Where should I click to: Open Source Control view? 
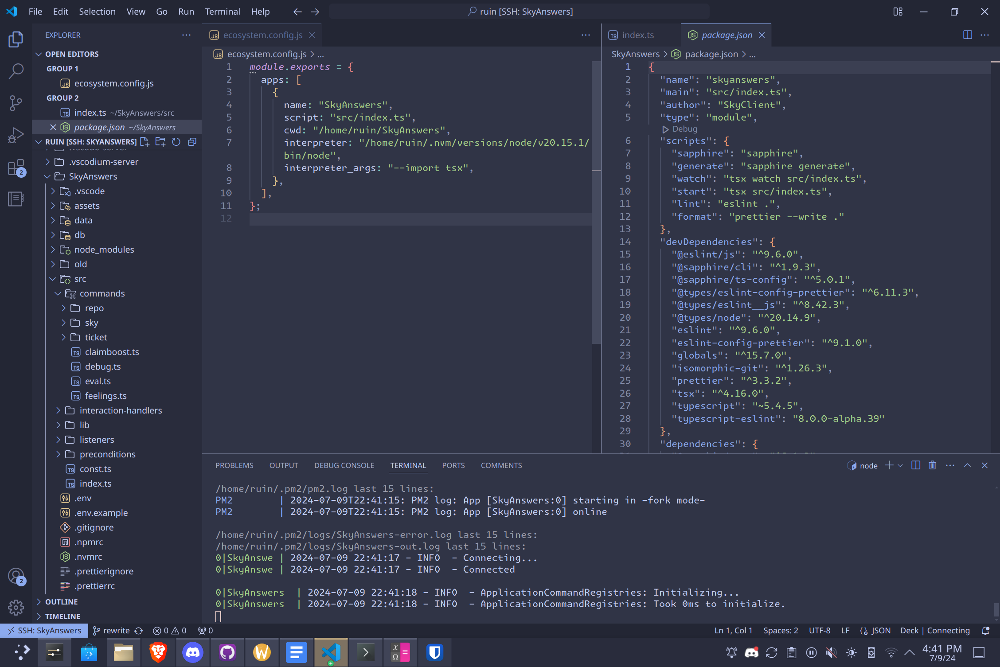coord(16,103)
